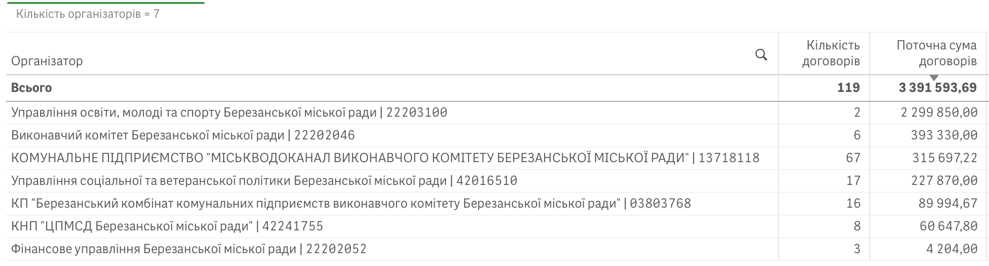The width and height of the screenshot is (989, 266).
Task: Click the sort arrow on Поточна сума договорів
Action: pos(934,78)
